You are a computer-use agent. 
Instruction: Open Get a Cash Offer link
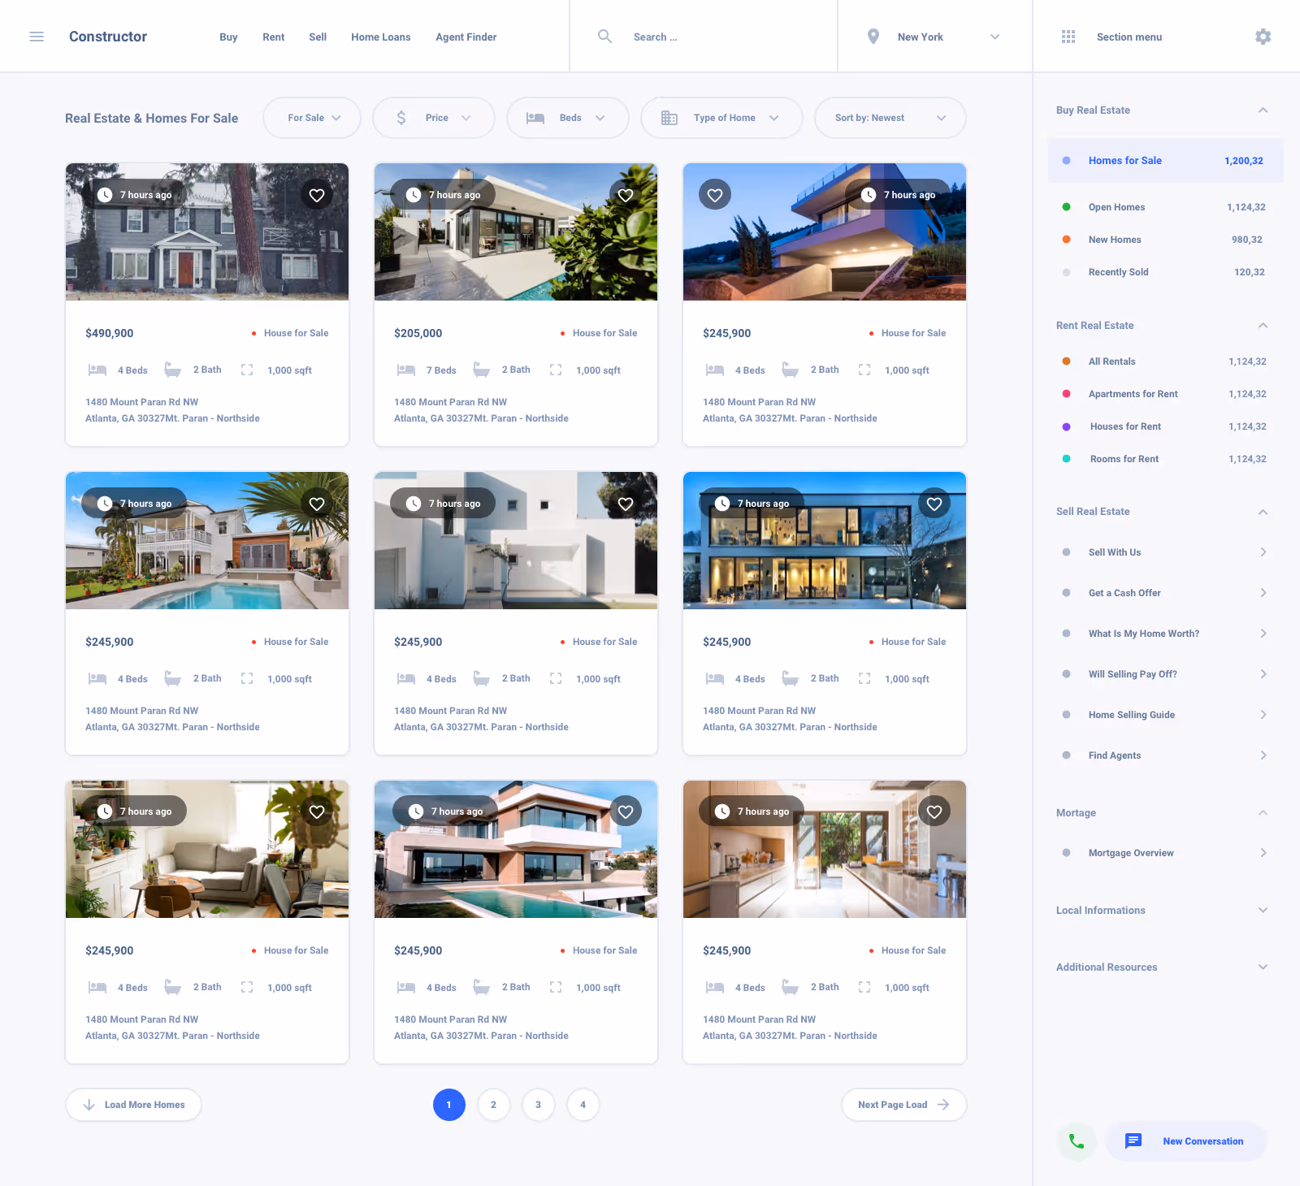coord(1124,593)
